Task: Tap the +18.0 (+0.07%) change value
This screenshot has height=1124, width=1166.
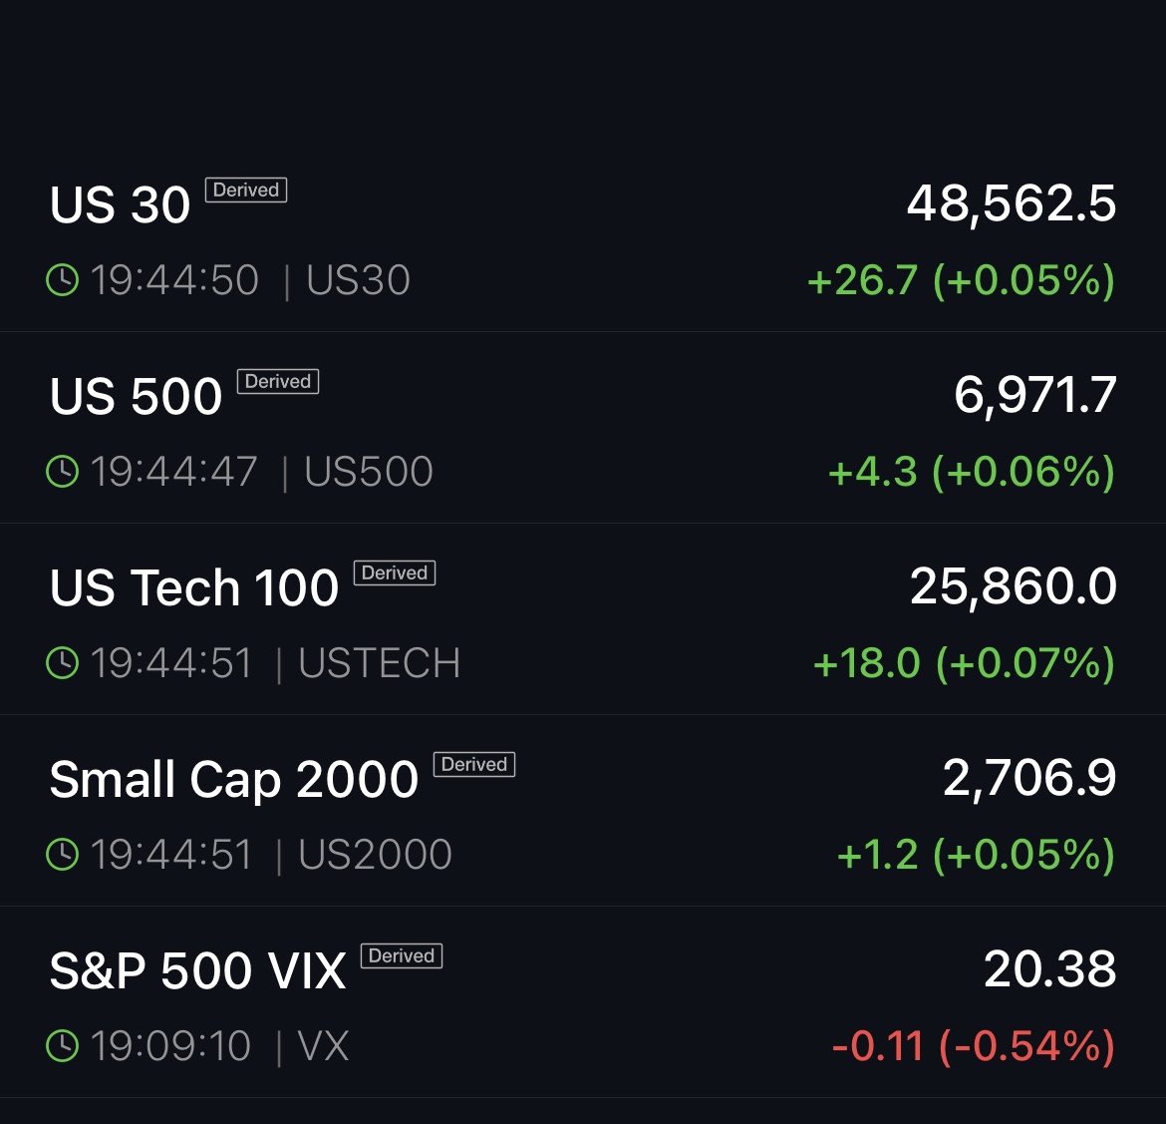Action: pyautogui.click(x=964, y=663)
